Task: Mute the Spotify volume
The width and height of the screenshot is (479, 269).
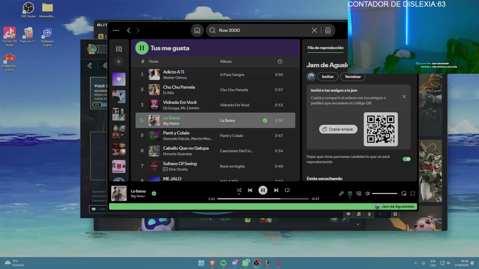Action: pos(367,194)
